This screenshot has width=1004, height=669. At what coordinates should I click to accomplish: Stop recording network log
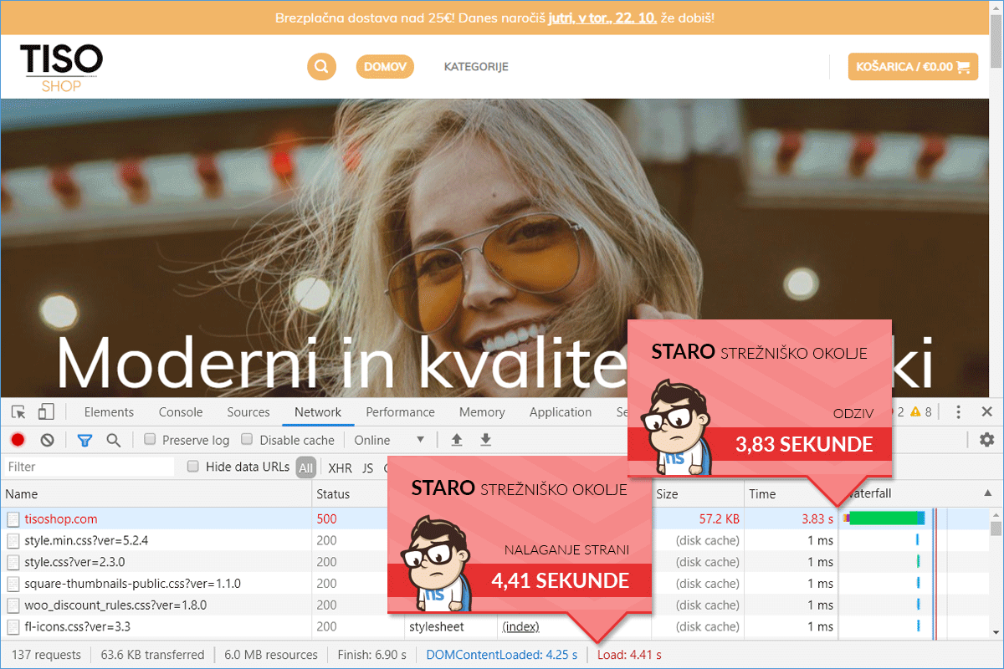[x=18, y=440]
